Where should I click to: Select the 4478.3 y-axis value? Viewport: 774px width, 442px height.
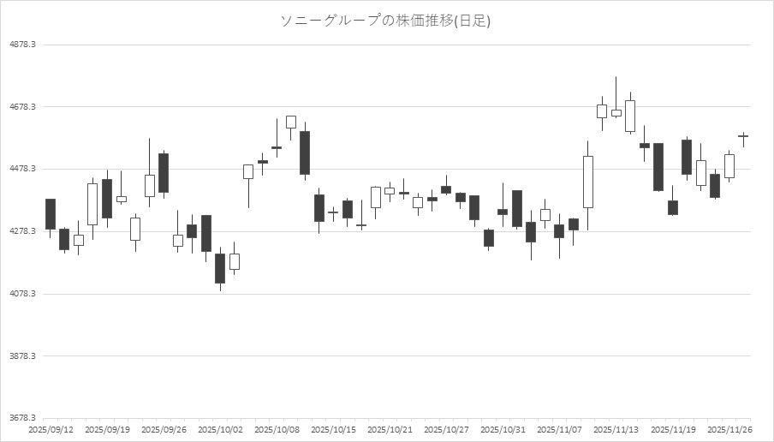click(x=21, y=170)
